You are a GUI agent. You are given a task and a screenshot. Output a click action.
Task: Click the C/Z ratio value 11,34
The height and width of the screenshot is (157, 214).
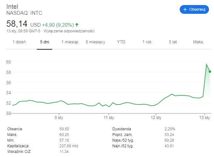(x=64, y=152)
